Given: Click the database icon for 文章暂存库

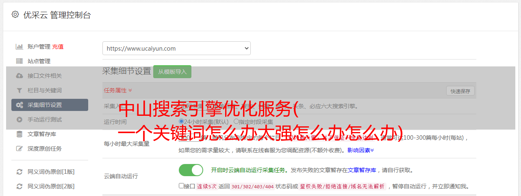Looking at the screenshot, I should click(19, 134).
